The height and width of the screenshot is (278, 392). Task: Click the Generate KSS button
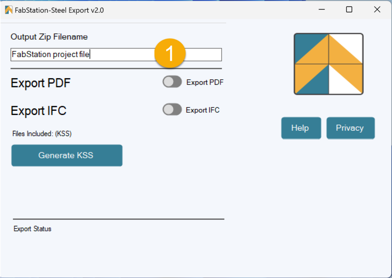click(67, 155)
